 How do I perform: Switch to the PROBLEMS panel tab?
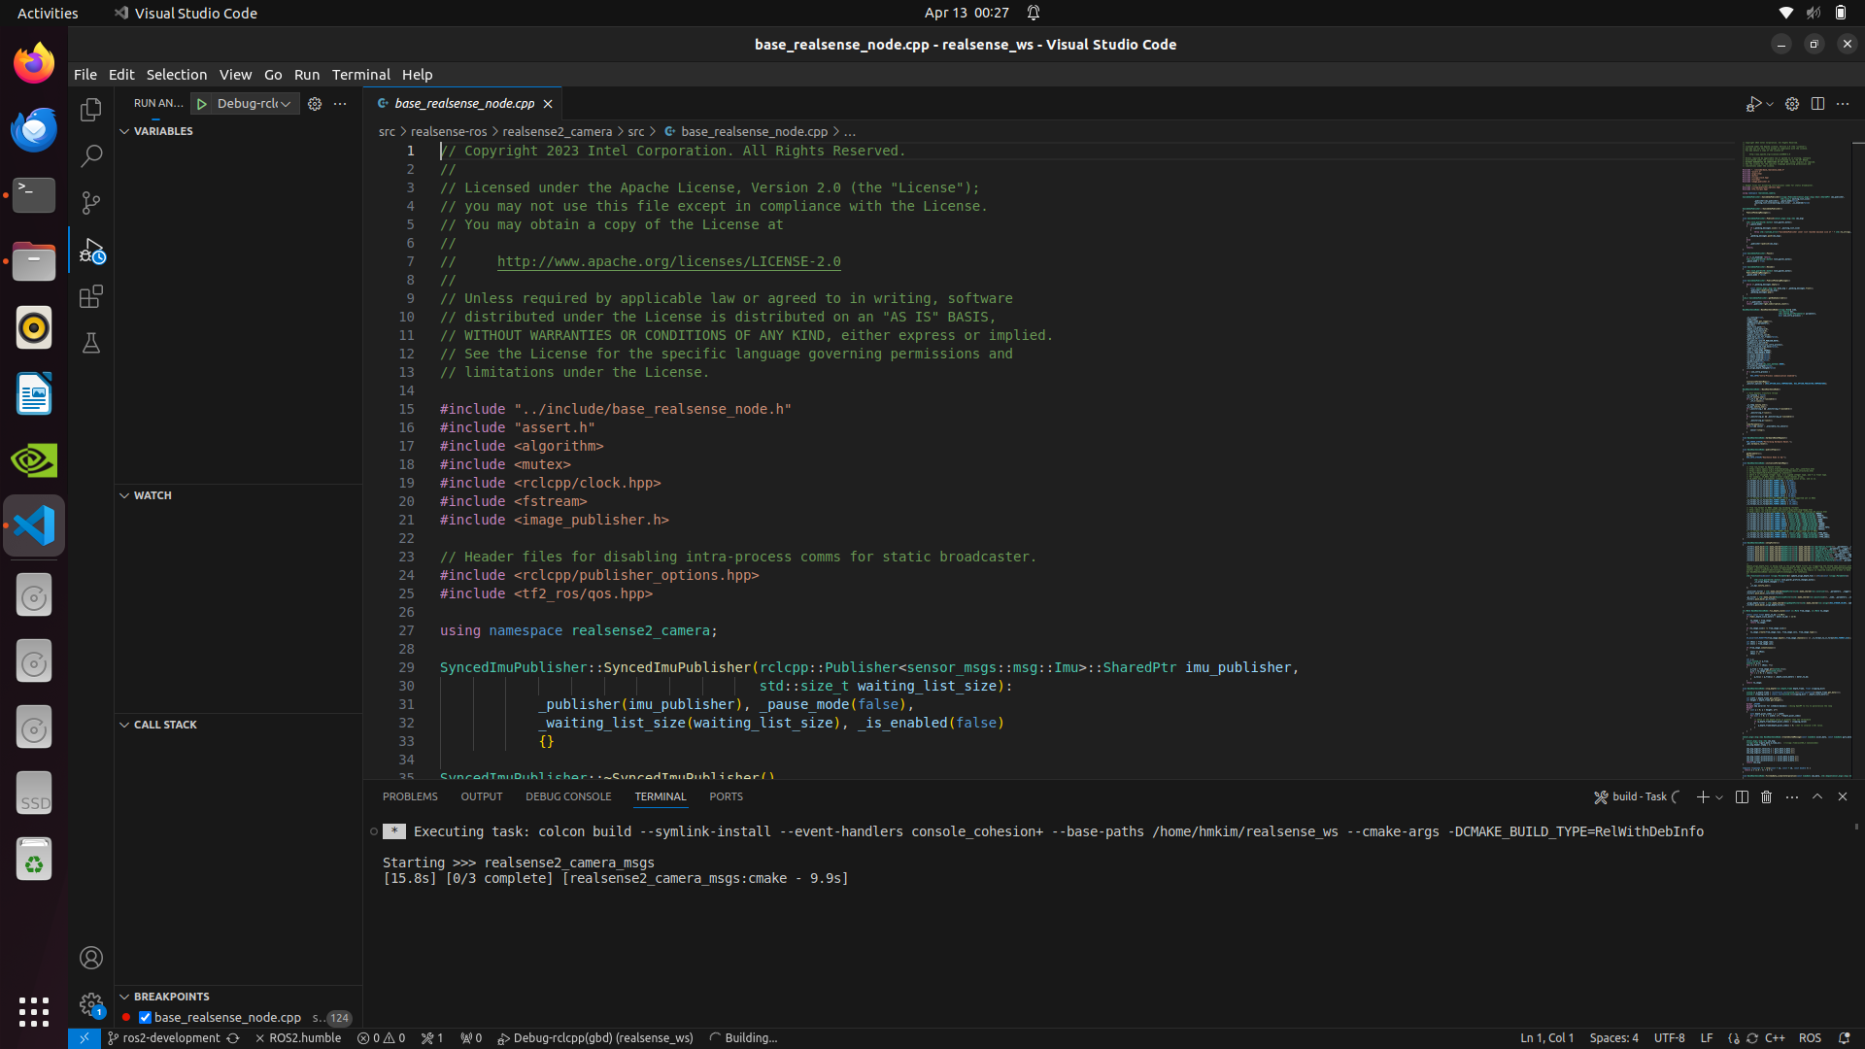(410, 796)
